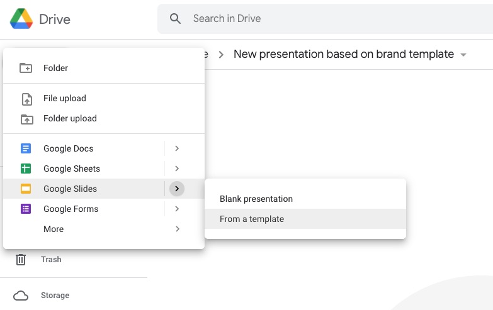Expand the Google Sheets submenu arrow
493x310 pixels.
(177, 169)
